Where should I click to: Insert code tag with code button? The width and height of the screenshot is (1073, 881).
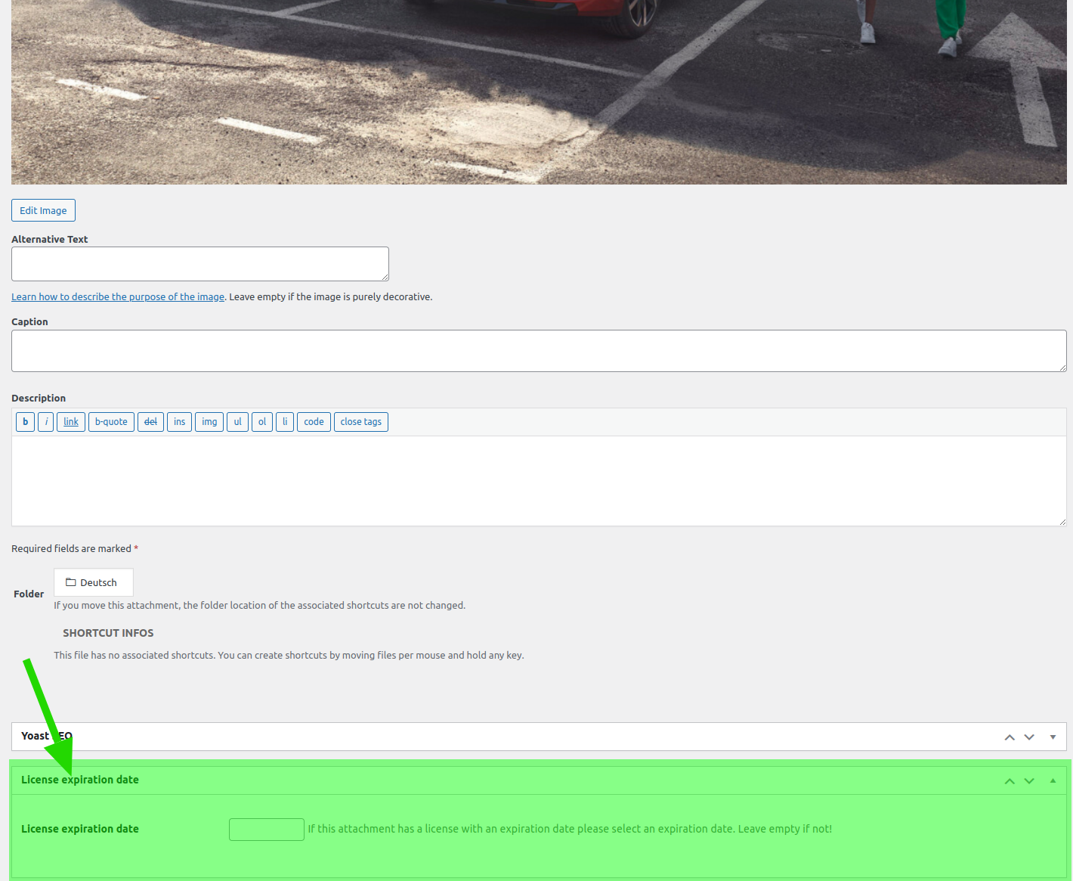click(314, 422)
